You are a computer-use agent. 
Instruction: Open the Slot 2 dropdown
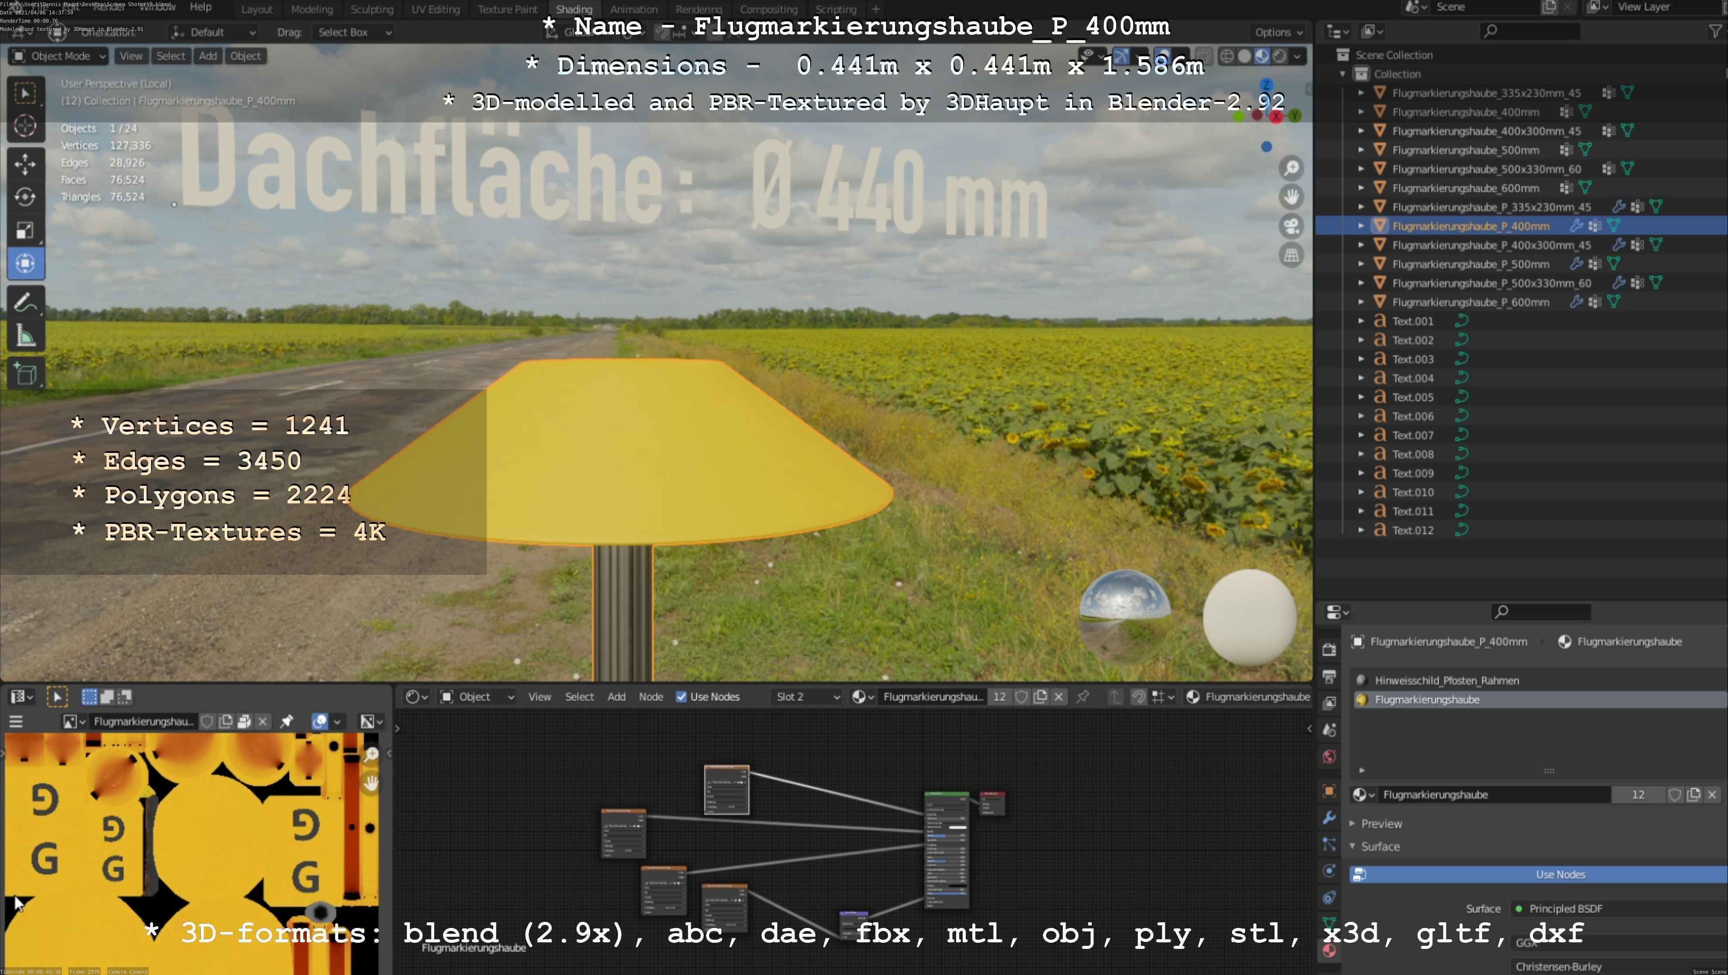coord(807,697)
